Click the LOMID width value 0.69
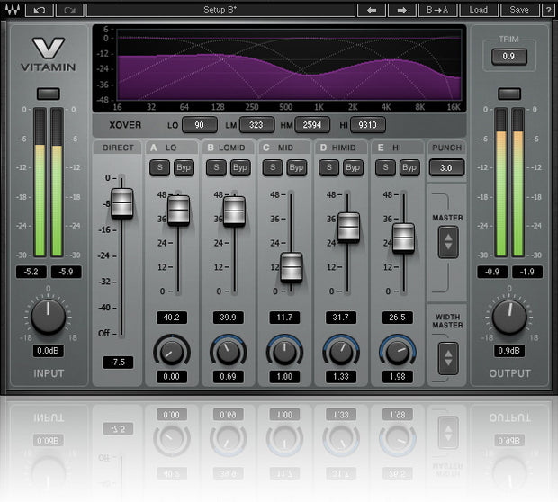558x502 pixels. click(x=228, y=376)
